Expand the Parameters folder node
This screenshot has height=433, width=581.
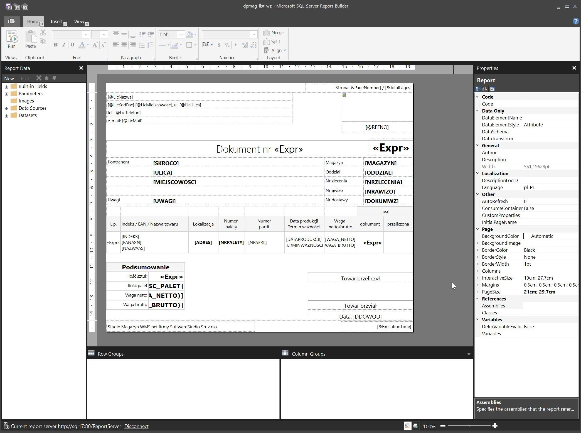[x=6, y=94]
